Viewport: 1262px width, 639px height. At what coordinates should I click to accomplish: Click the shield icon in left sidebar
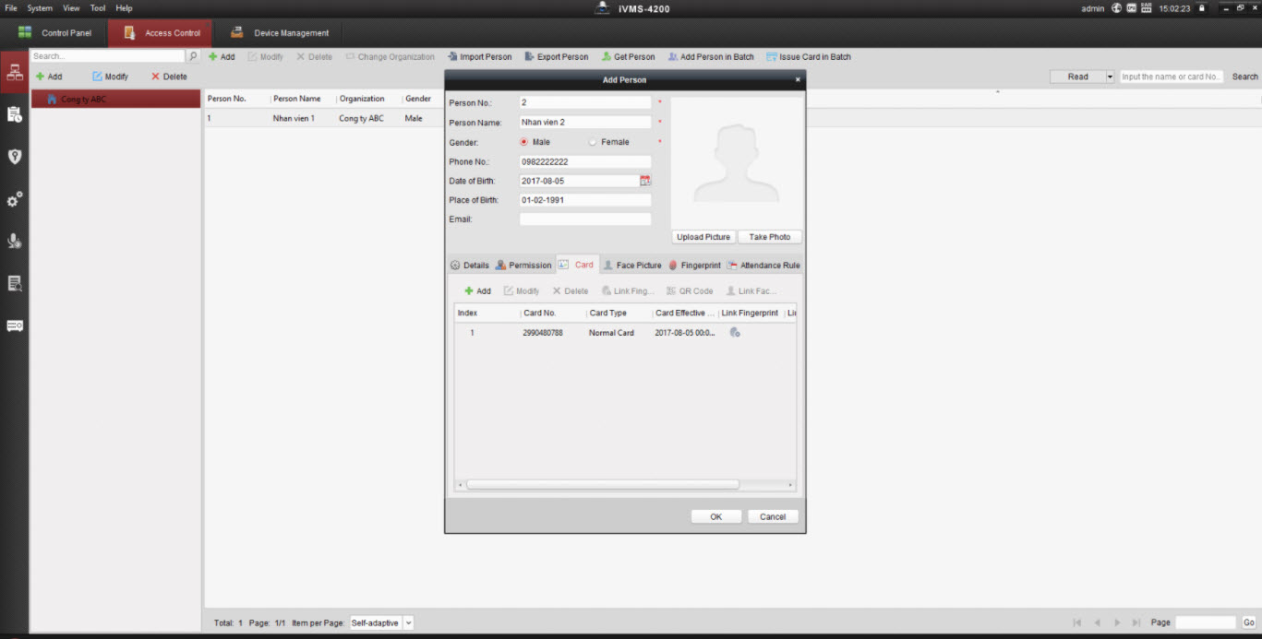point(15,157)
